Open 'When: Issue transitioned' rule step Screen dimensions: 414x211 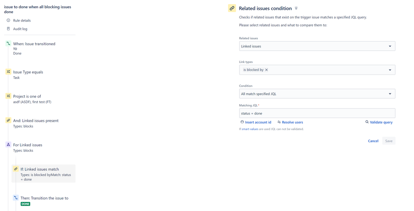[x=34, y=44]
